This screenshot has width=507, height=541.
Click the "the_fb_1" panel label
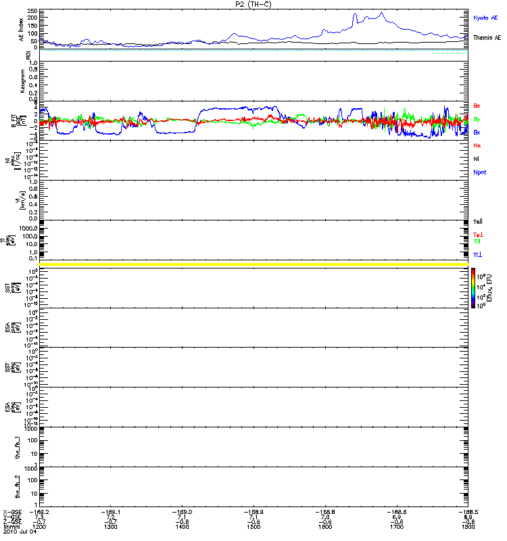point(18,447)
